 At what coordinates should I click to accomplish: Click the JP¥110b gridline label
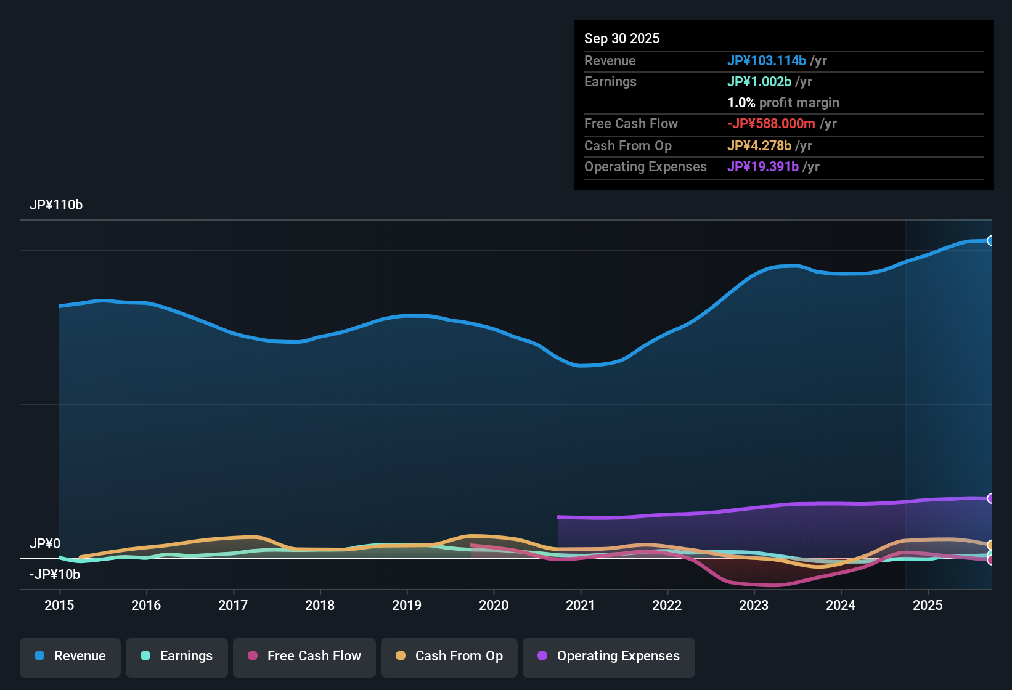(57, 205)
